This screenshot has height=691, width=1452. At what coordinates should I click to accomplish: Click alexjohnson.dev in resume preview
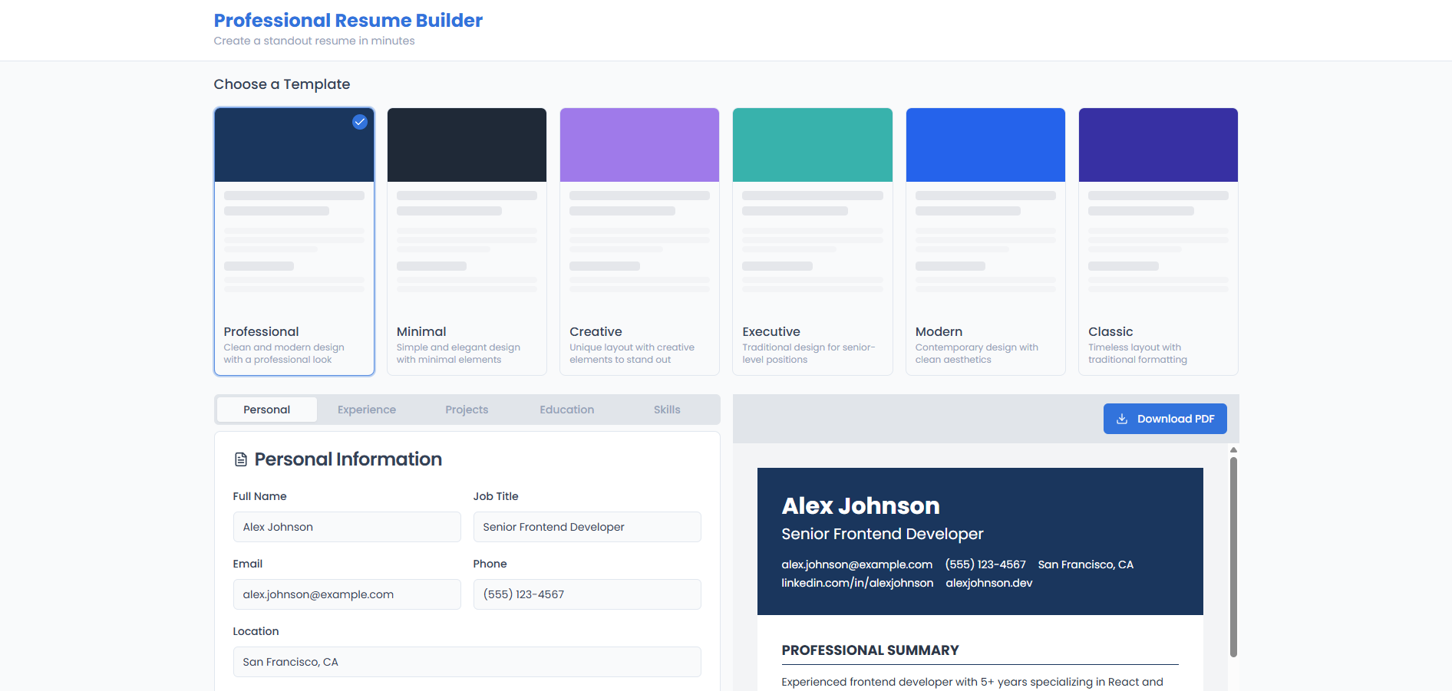pos(989,583)
